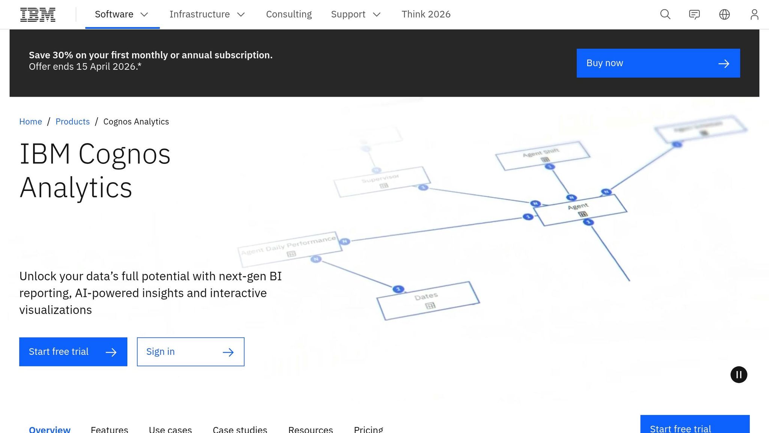
Task: Open the chat support icon
Action: click(694, 14)
